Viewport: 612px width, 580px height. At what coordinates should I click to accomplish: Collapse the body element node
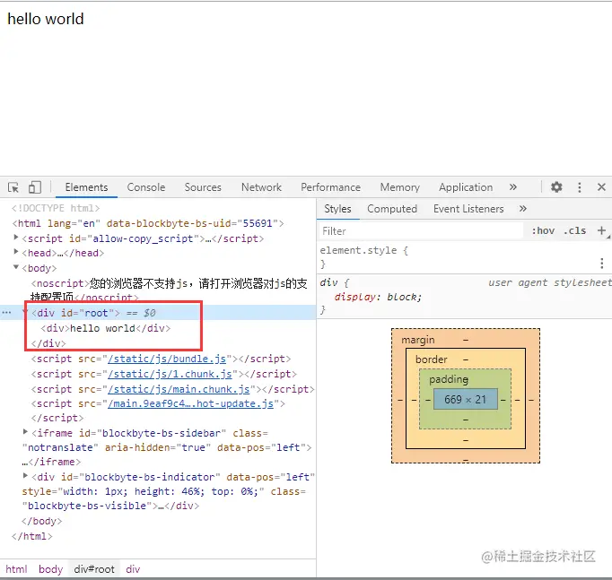[x=16, y=267]
